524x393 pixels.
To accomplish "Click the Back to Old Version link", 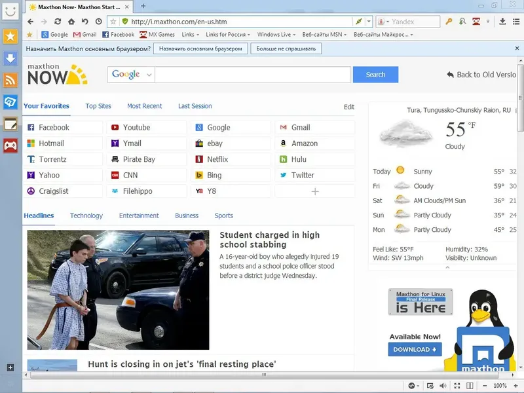I will coord(481,75).
